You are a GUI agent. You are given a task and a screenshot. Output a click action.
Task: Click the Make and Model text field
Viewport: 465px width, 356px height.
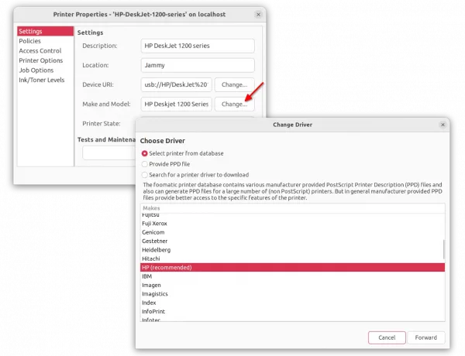pyautogui.click(x=177, y=104)
